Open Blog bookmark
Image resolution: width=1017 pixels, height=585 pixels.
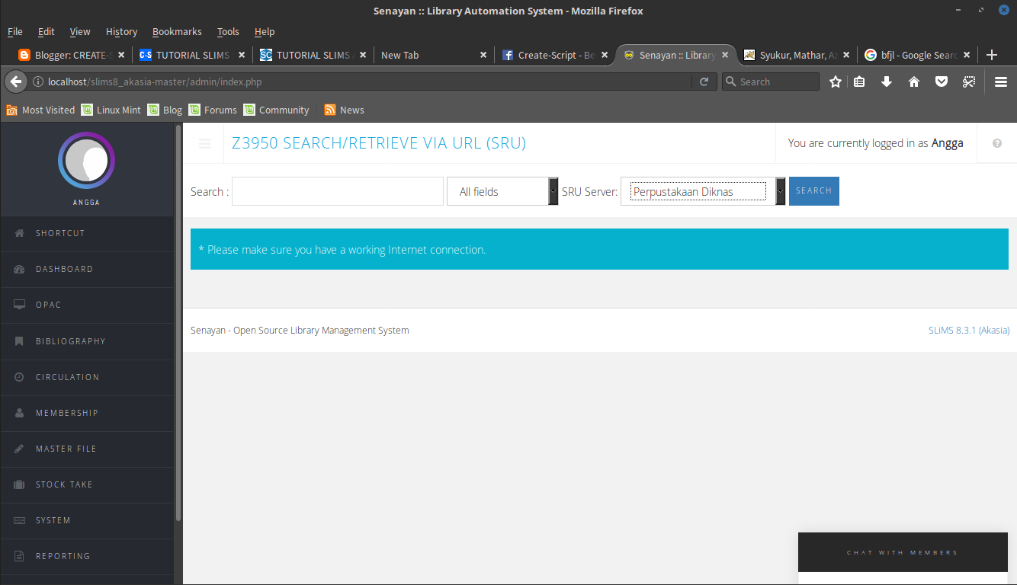pos(165,110)
